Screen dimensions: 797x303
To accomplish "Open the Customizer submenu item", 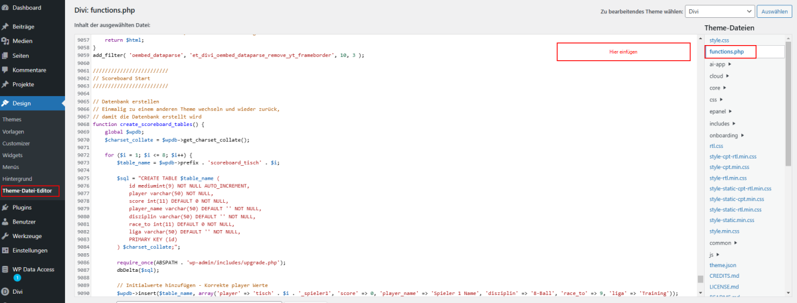I will coord(16,143).
